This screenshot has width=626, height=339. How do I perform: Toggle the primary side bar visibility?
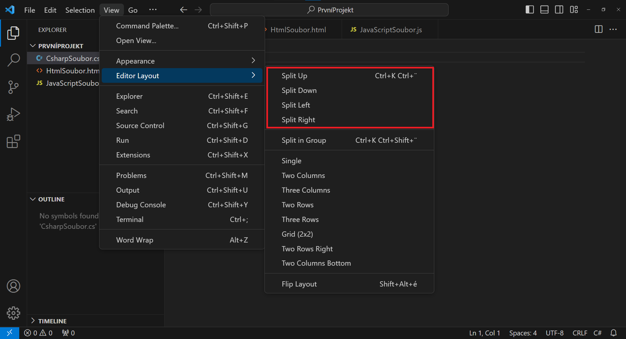coord(529,9)
